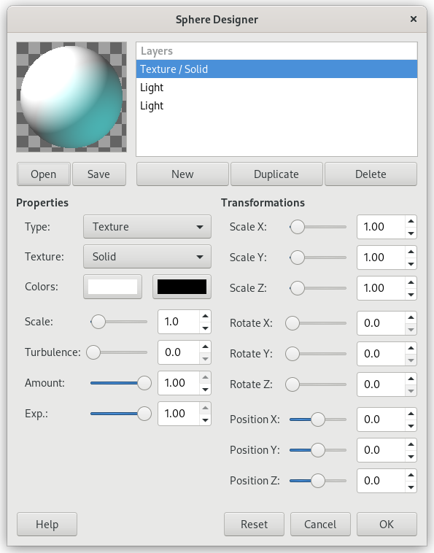The height and width of the screenshot is (553, 434).
Task: Click the Scale Z value field
Action: point(381,288)
